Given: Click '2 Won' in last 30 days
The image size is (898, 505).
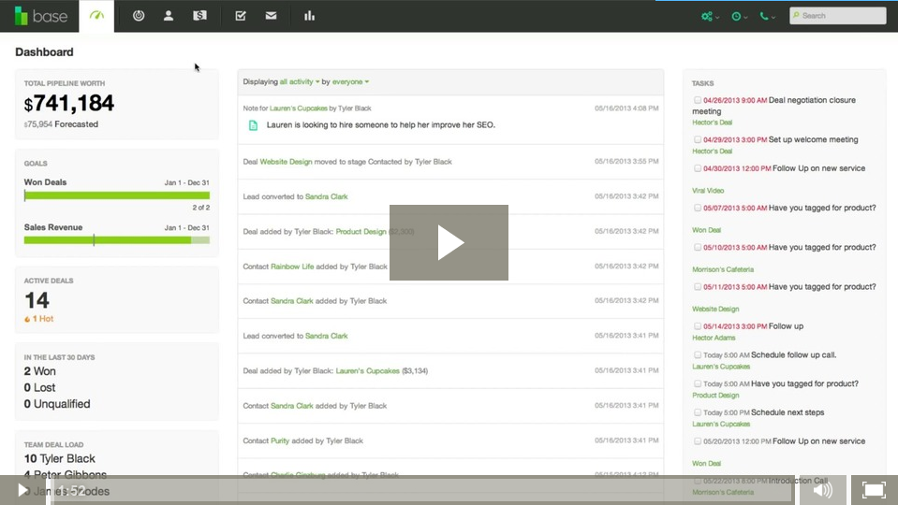Looking at the screenshot, I should pos(39,371).
